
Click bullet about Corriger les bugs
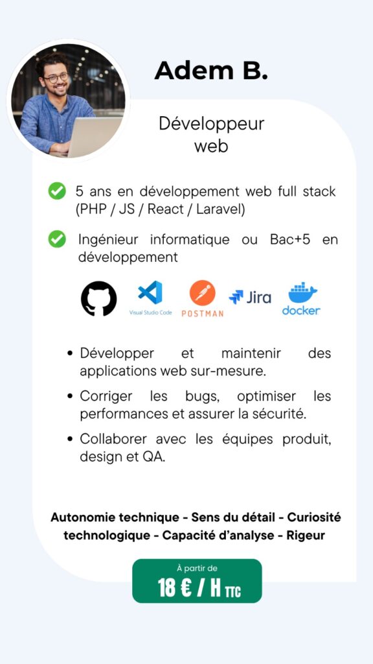tap(199, 405)
